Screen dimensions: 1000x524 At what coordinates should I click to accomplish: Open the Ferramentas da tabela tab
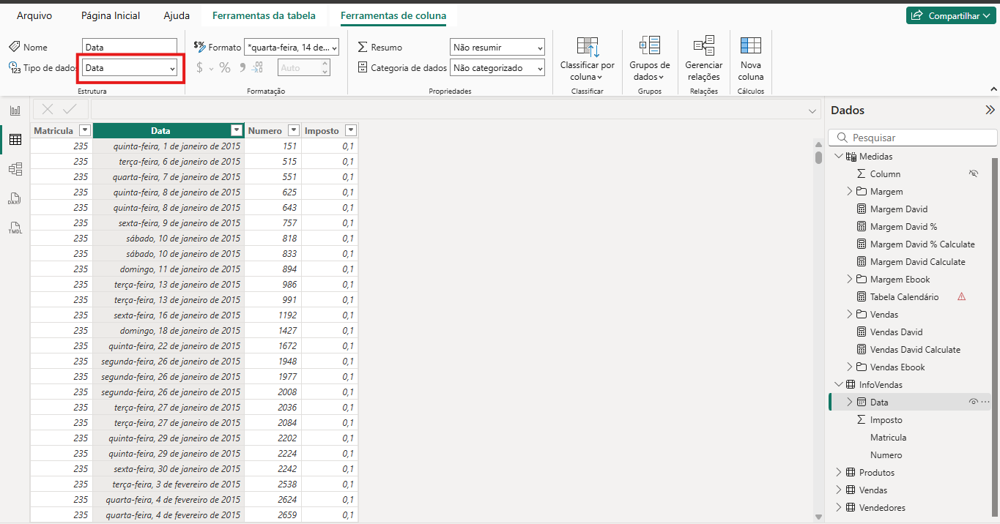click(264, 15)
